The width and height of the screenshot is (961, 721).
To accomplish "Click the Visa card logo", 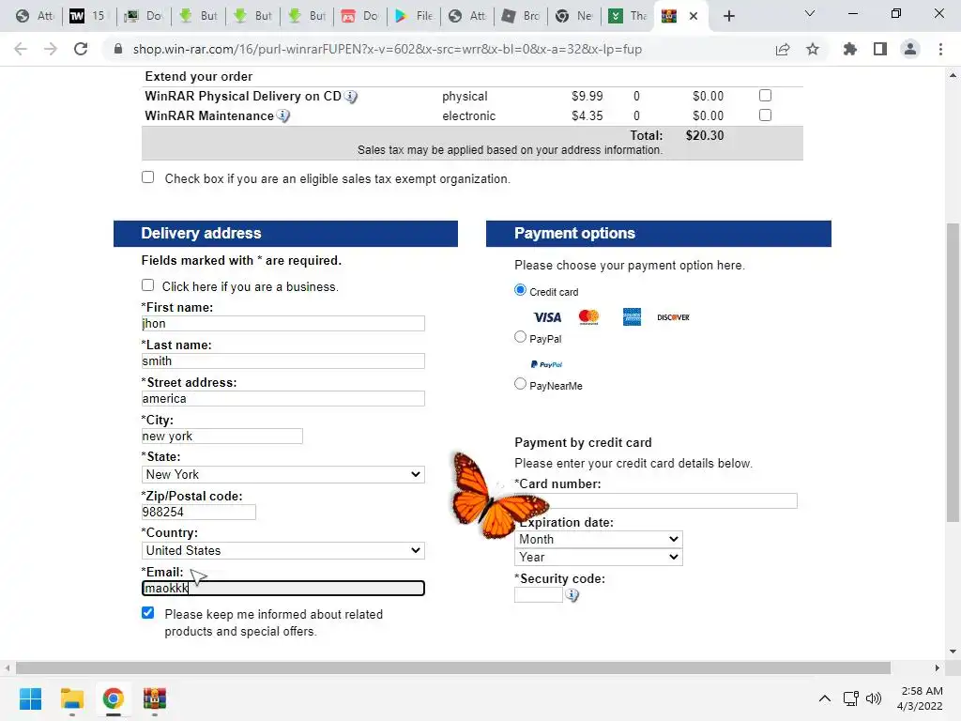I will (547, 317).
